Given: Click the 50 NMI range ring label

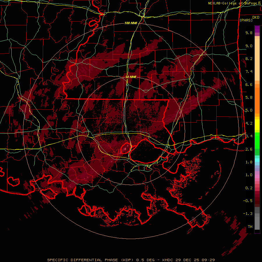Looking at the screenshot, I should click(131, 77).
